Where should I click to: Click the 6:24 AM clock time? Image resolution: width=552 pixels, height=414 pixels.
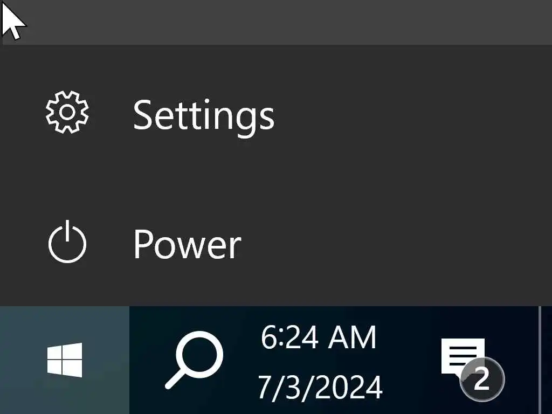pyautogui.click(x=319, y=337)
